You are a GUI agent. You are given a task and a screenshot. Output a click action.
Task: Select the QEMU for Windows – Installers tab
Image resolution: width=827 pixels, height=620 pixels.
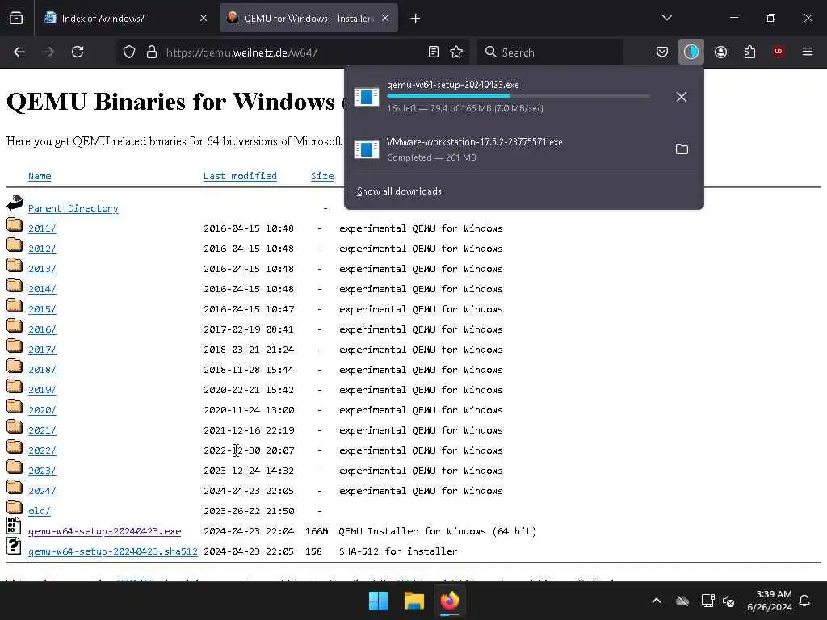pos(309,19)
